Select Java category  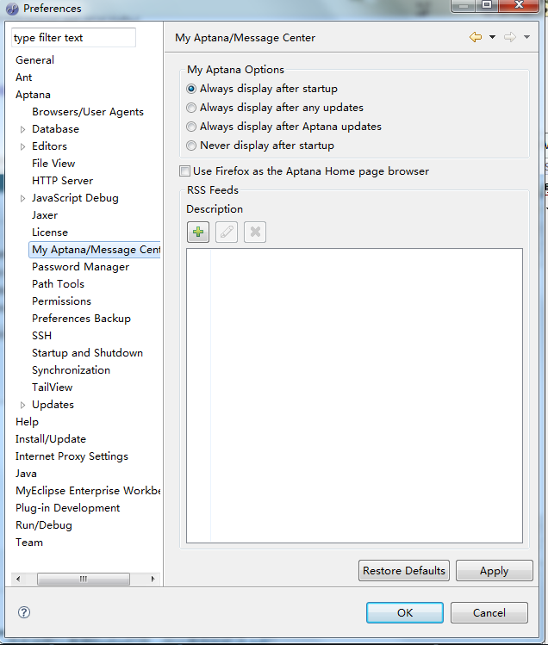(x=26, y=474)
